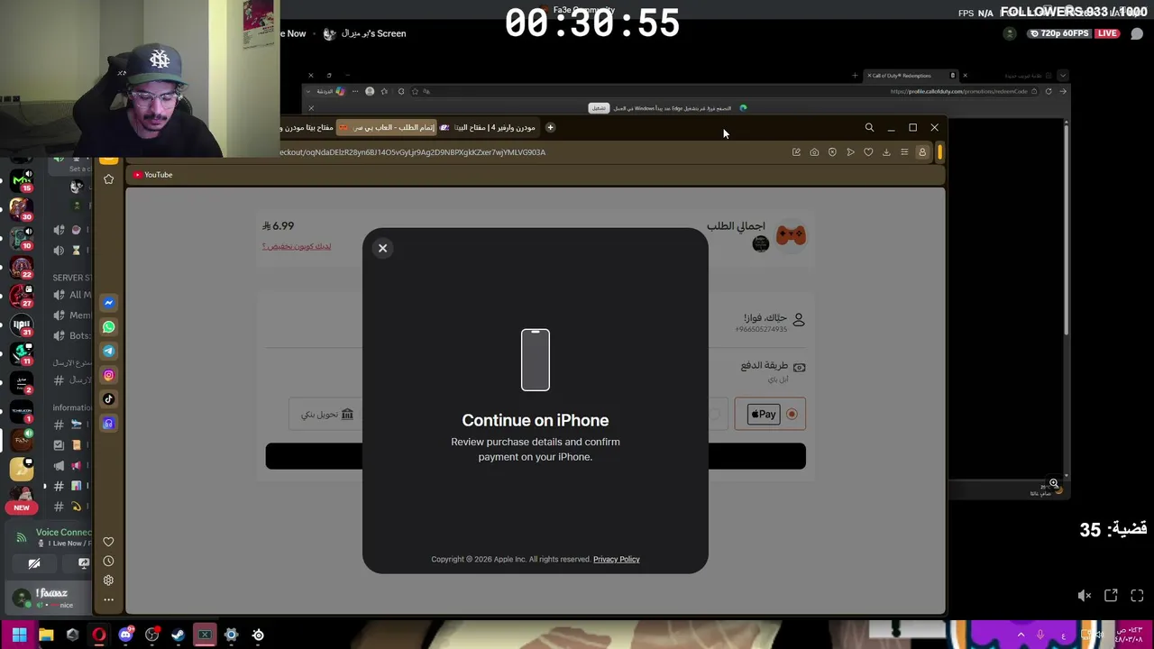1154x649 pixels.
Task: Click the edit page icon in address bar
Action: (x=796, y=152)
